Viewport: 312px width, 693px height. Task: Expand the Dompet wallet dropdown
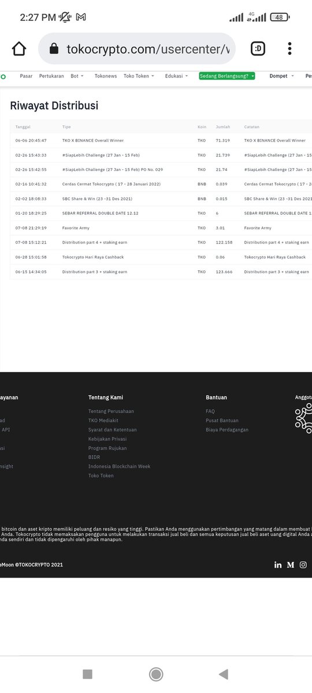[281, 76]
